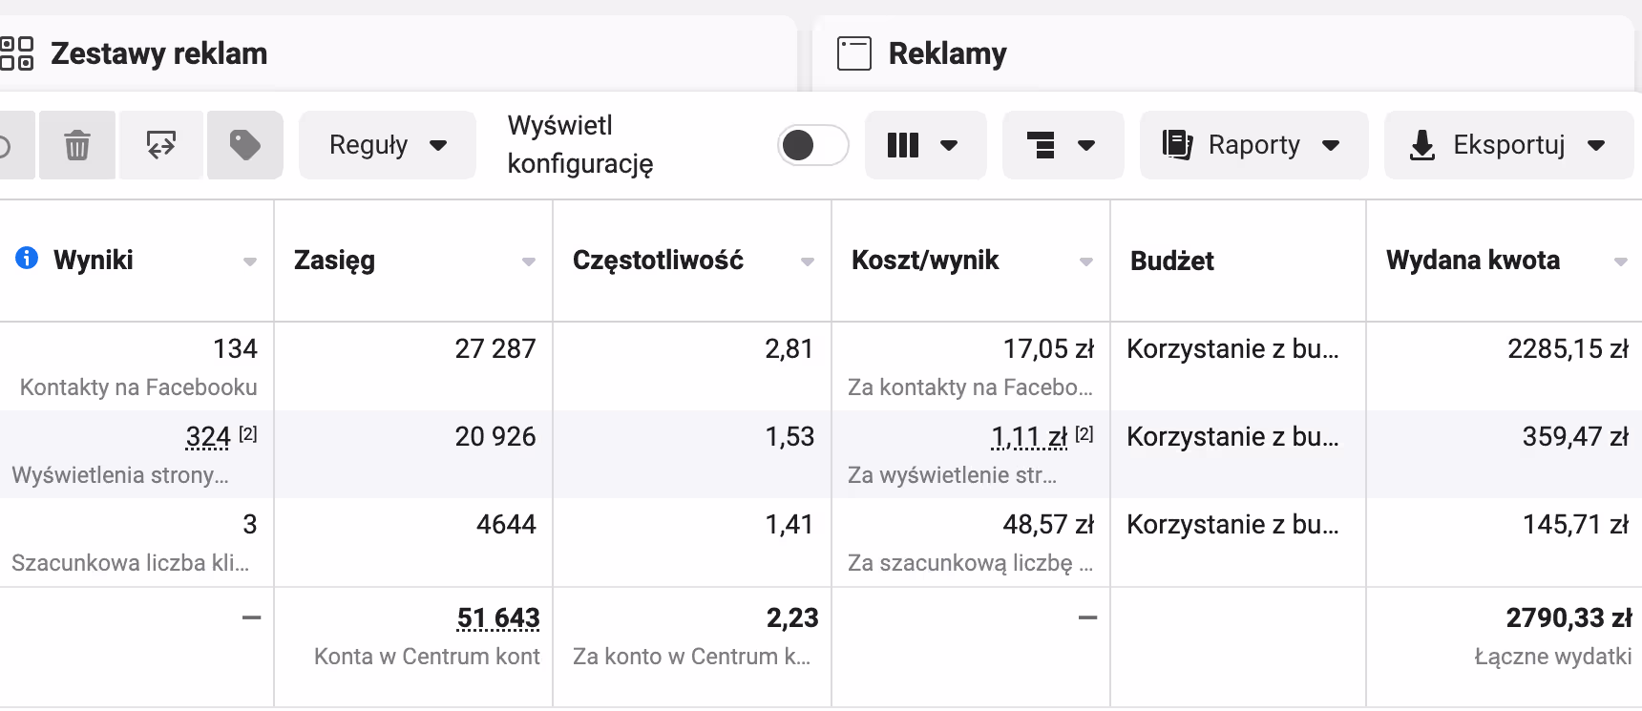Screen dimensions: 1642x711
Task: Click the 1,53 frequency cell
Action: 789,437
